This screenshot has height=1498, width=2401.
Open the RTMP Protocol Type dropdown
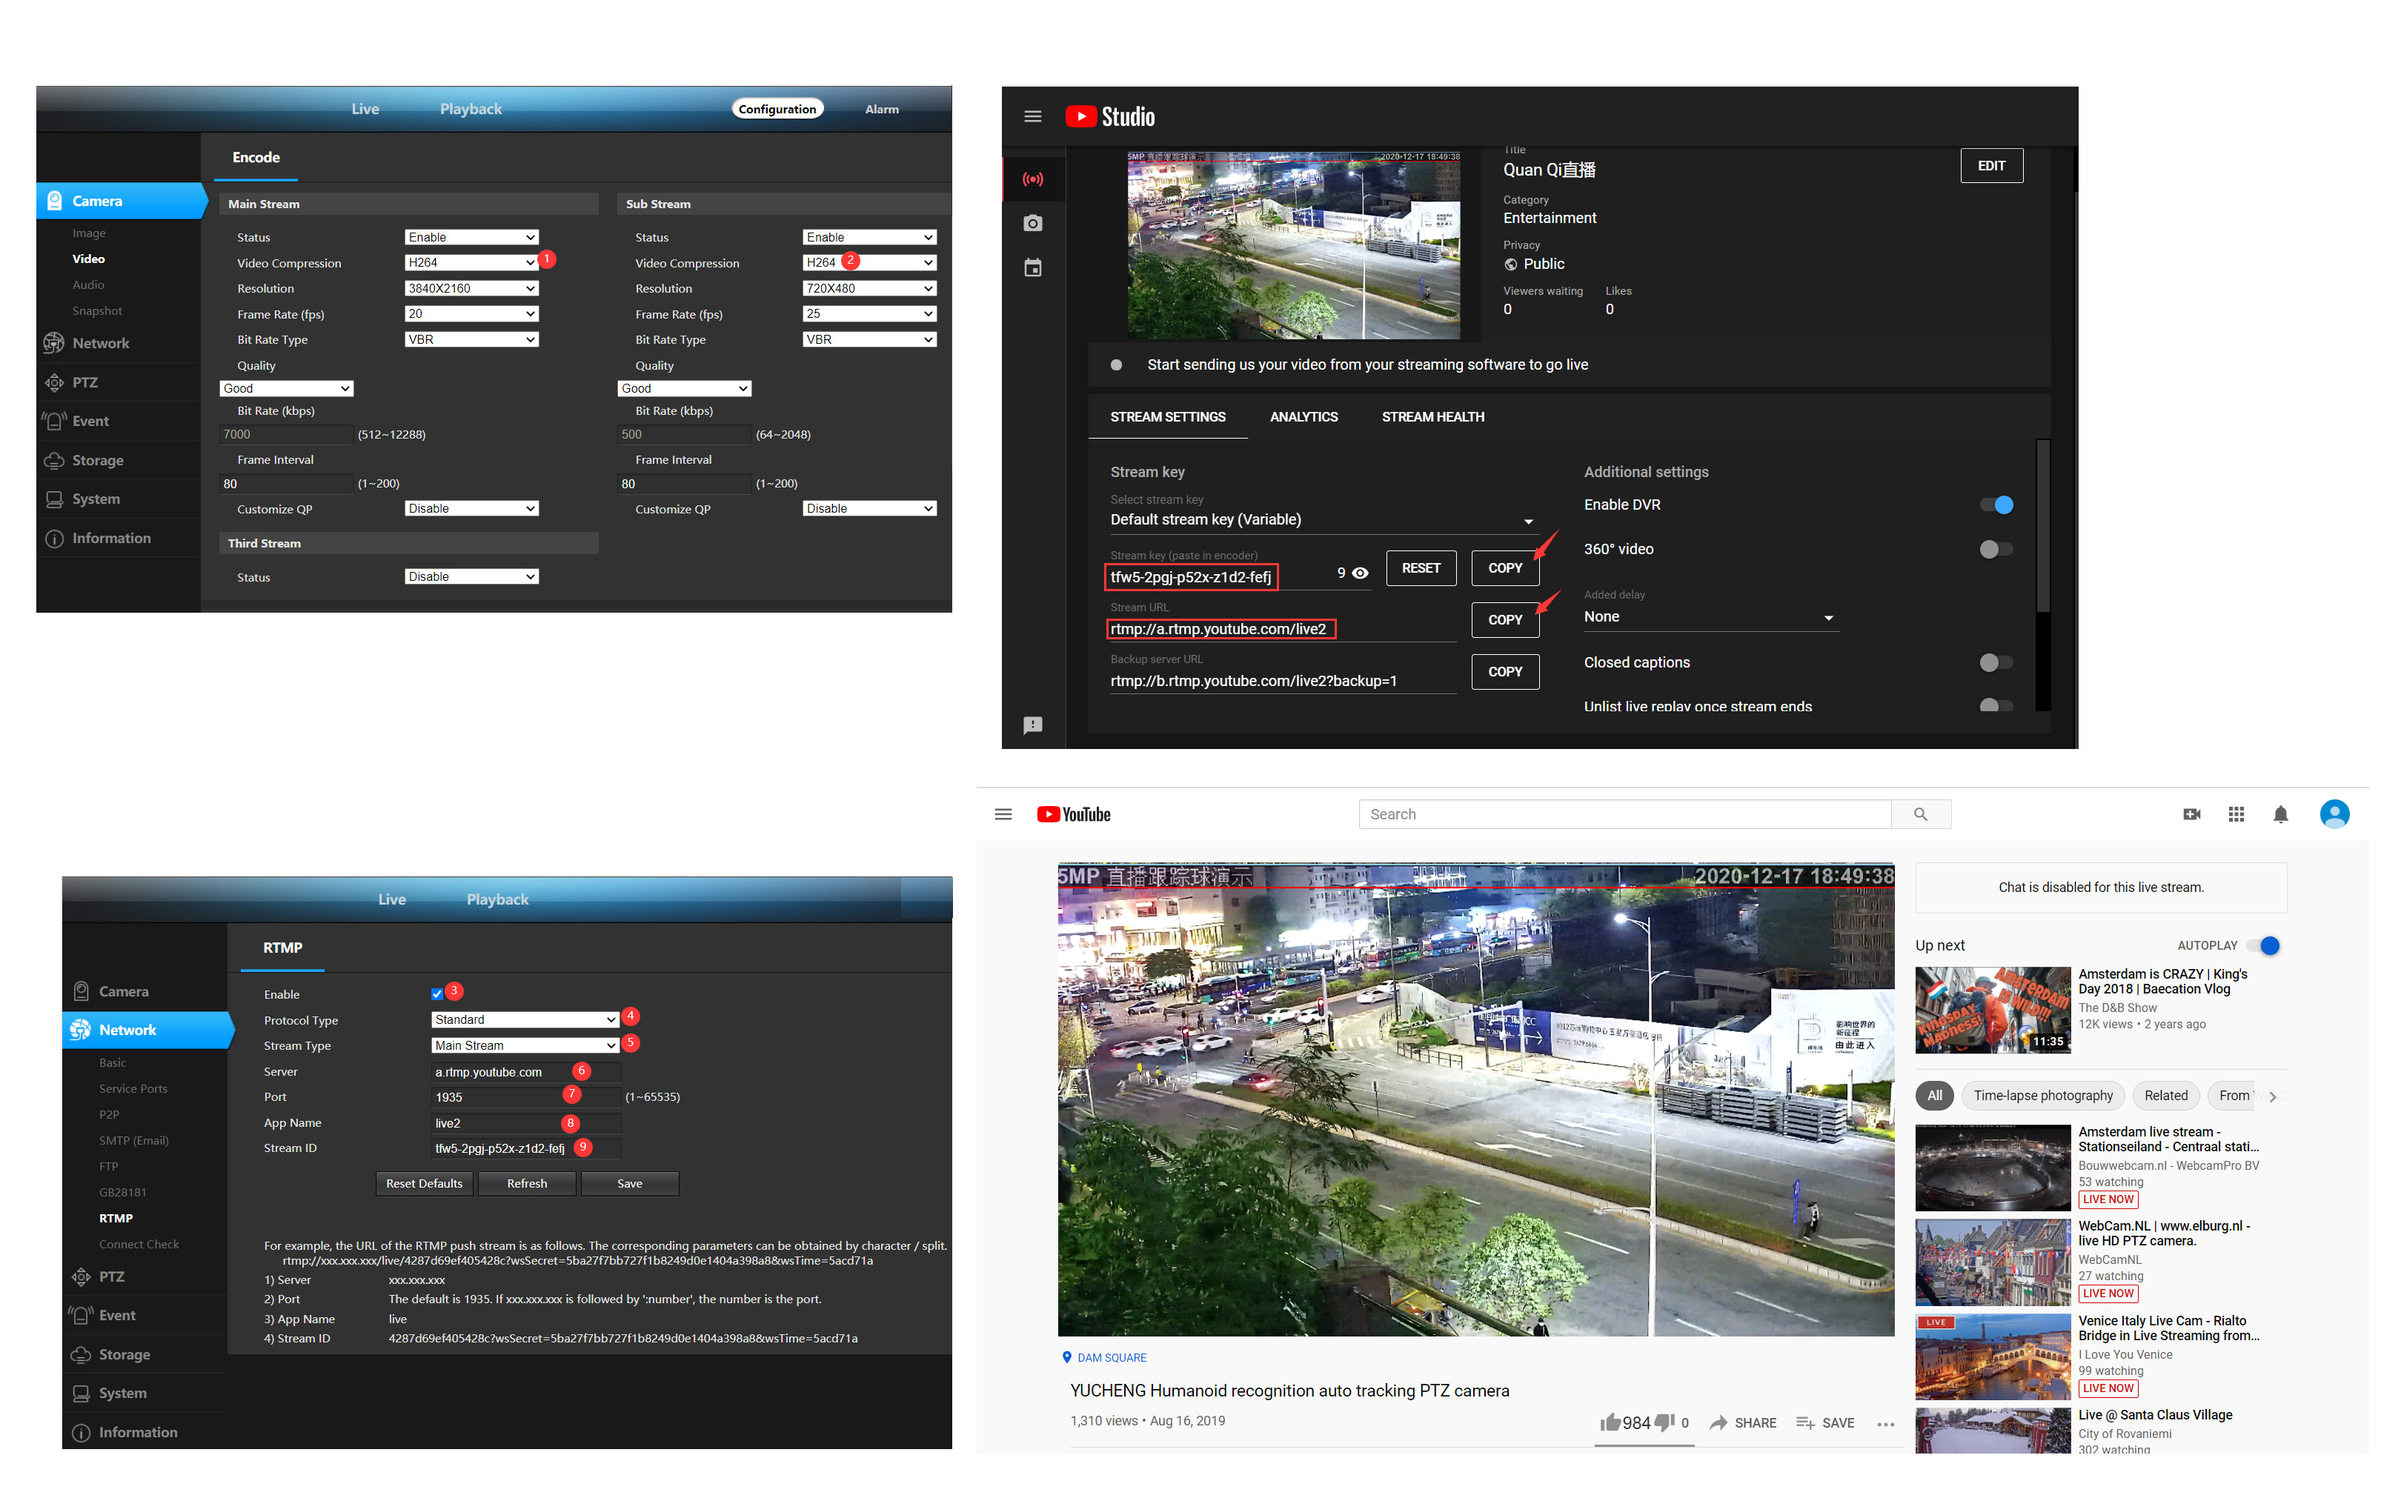point(525,1019)
